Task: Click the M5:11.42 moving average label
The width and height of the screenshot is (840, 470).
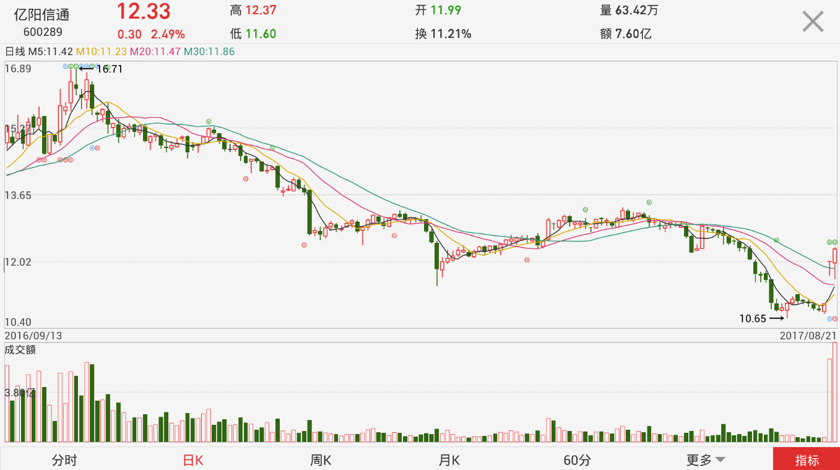Action: coord(51,51)
